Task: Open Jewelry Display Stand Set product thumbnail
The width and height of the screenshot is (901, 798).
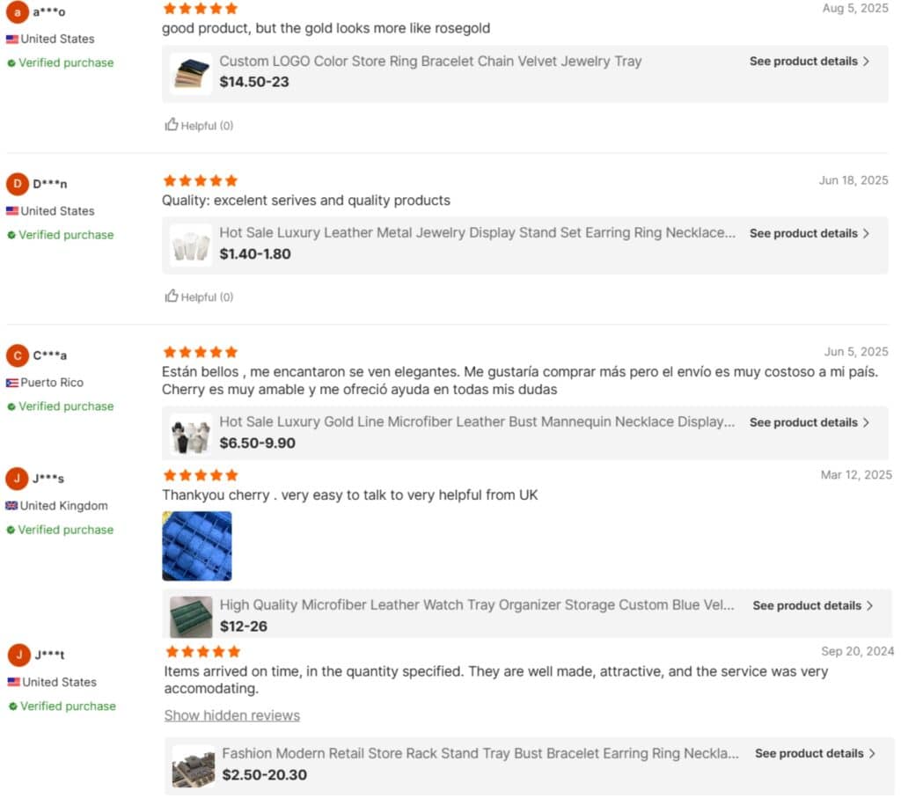Action: click(x=191, y=245)
